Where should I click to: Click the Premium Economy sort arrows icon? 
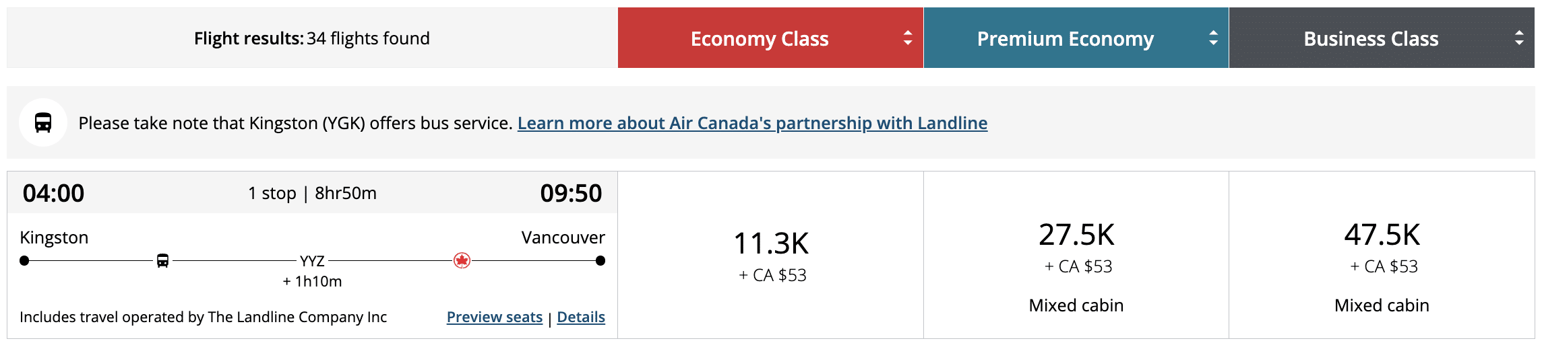(x=1213, y=38)
